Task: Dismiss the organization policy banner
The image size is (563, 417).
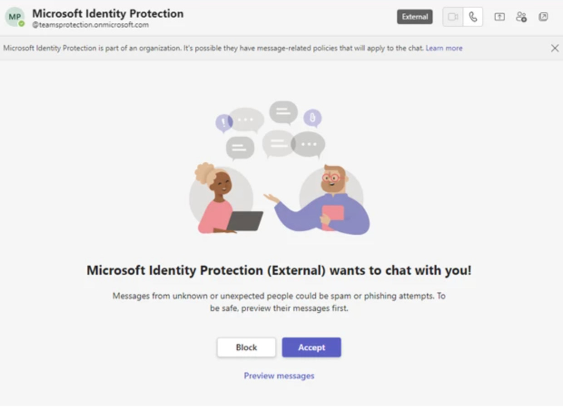Action: (x=554, y=48)
